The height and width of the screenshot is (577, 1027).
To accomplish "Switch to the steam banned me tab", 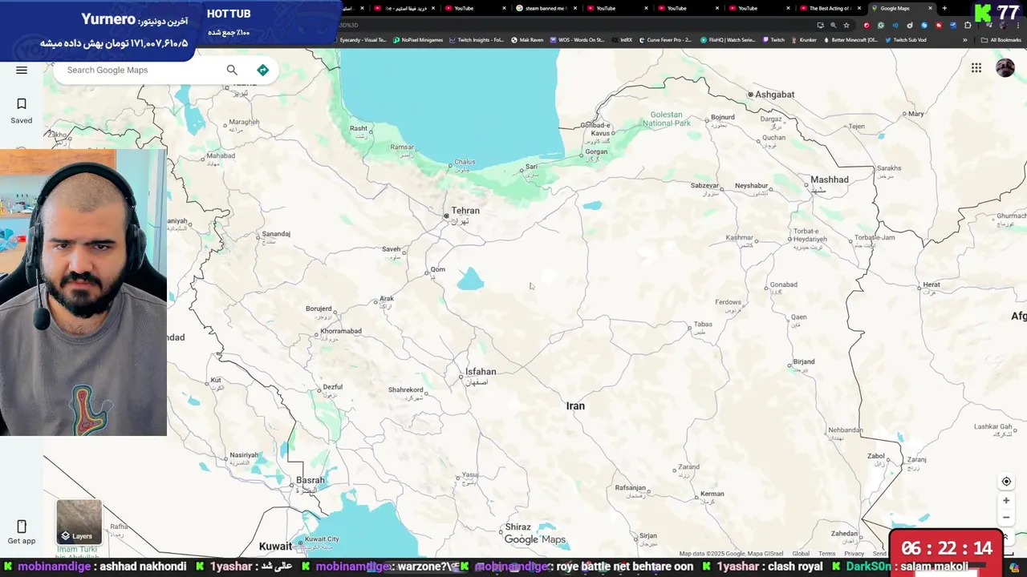I will point(546,8).
